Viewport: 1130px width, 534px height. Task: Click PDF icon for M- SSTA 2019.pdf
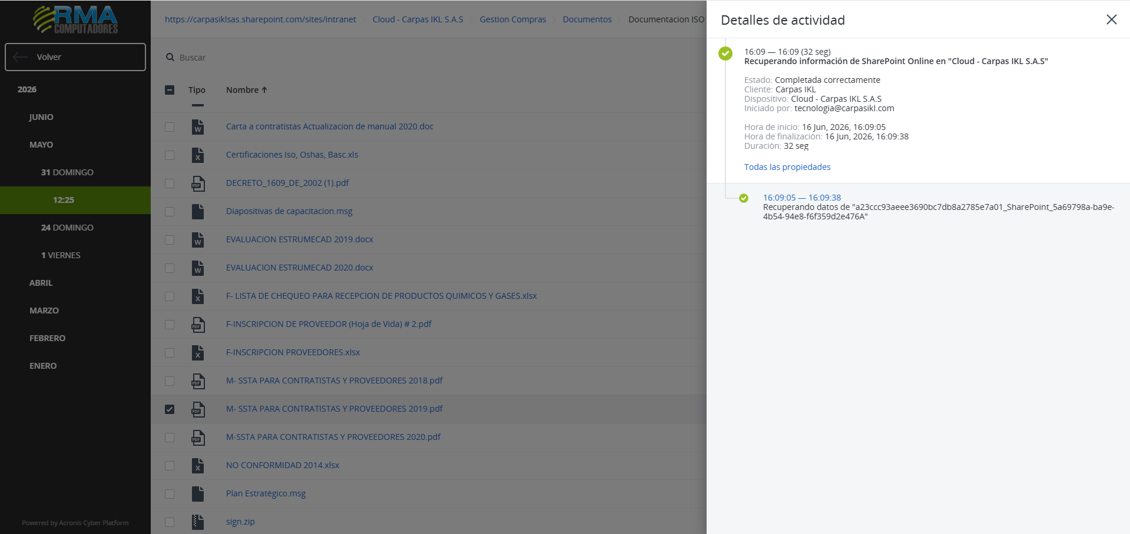tap(198, 409)
